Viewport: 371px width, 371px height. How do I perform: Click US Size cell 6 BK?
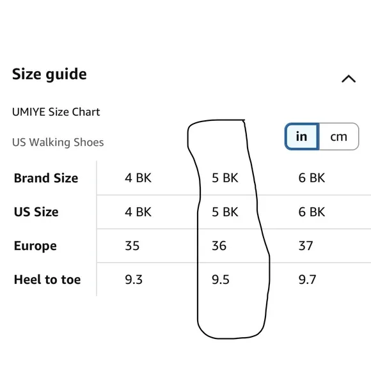point(312,212)
